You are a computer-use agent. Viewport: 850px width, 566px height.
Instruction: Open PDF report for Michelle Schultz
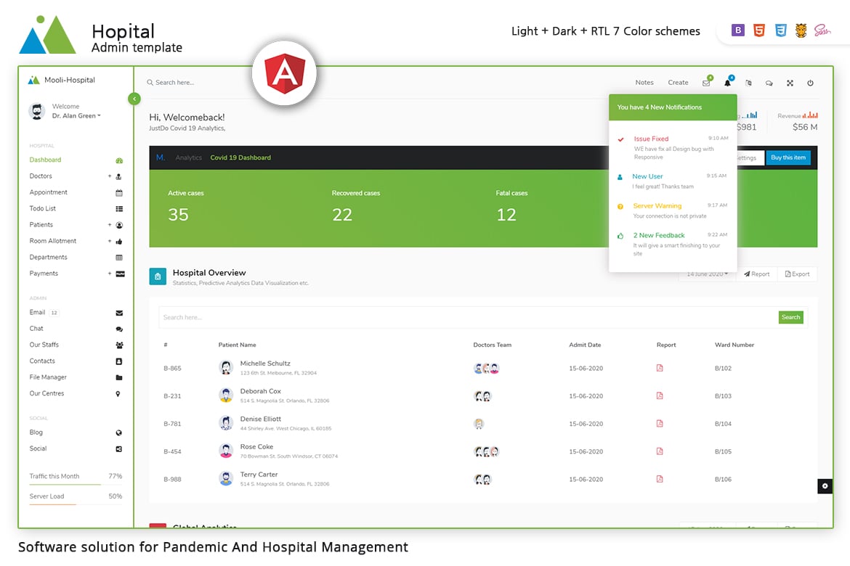pyautogui.click(x=660, y=368)
